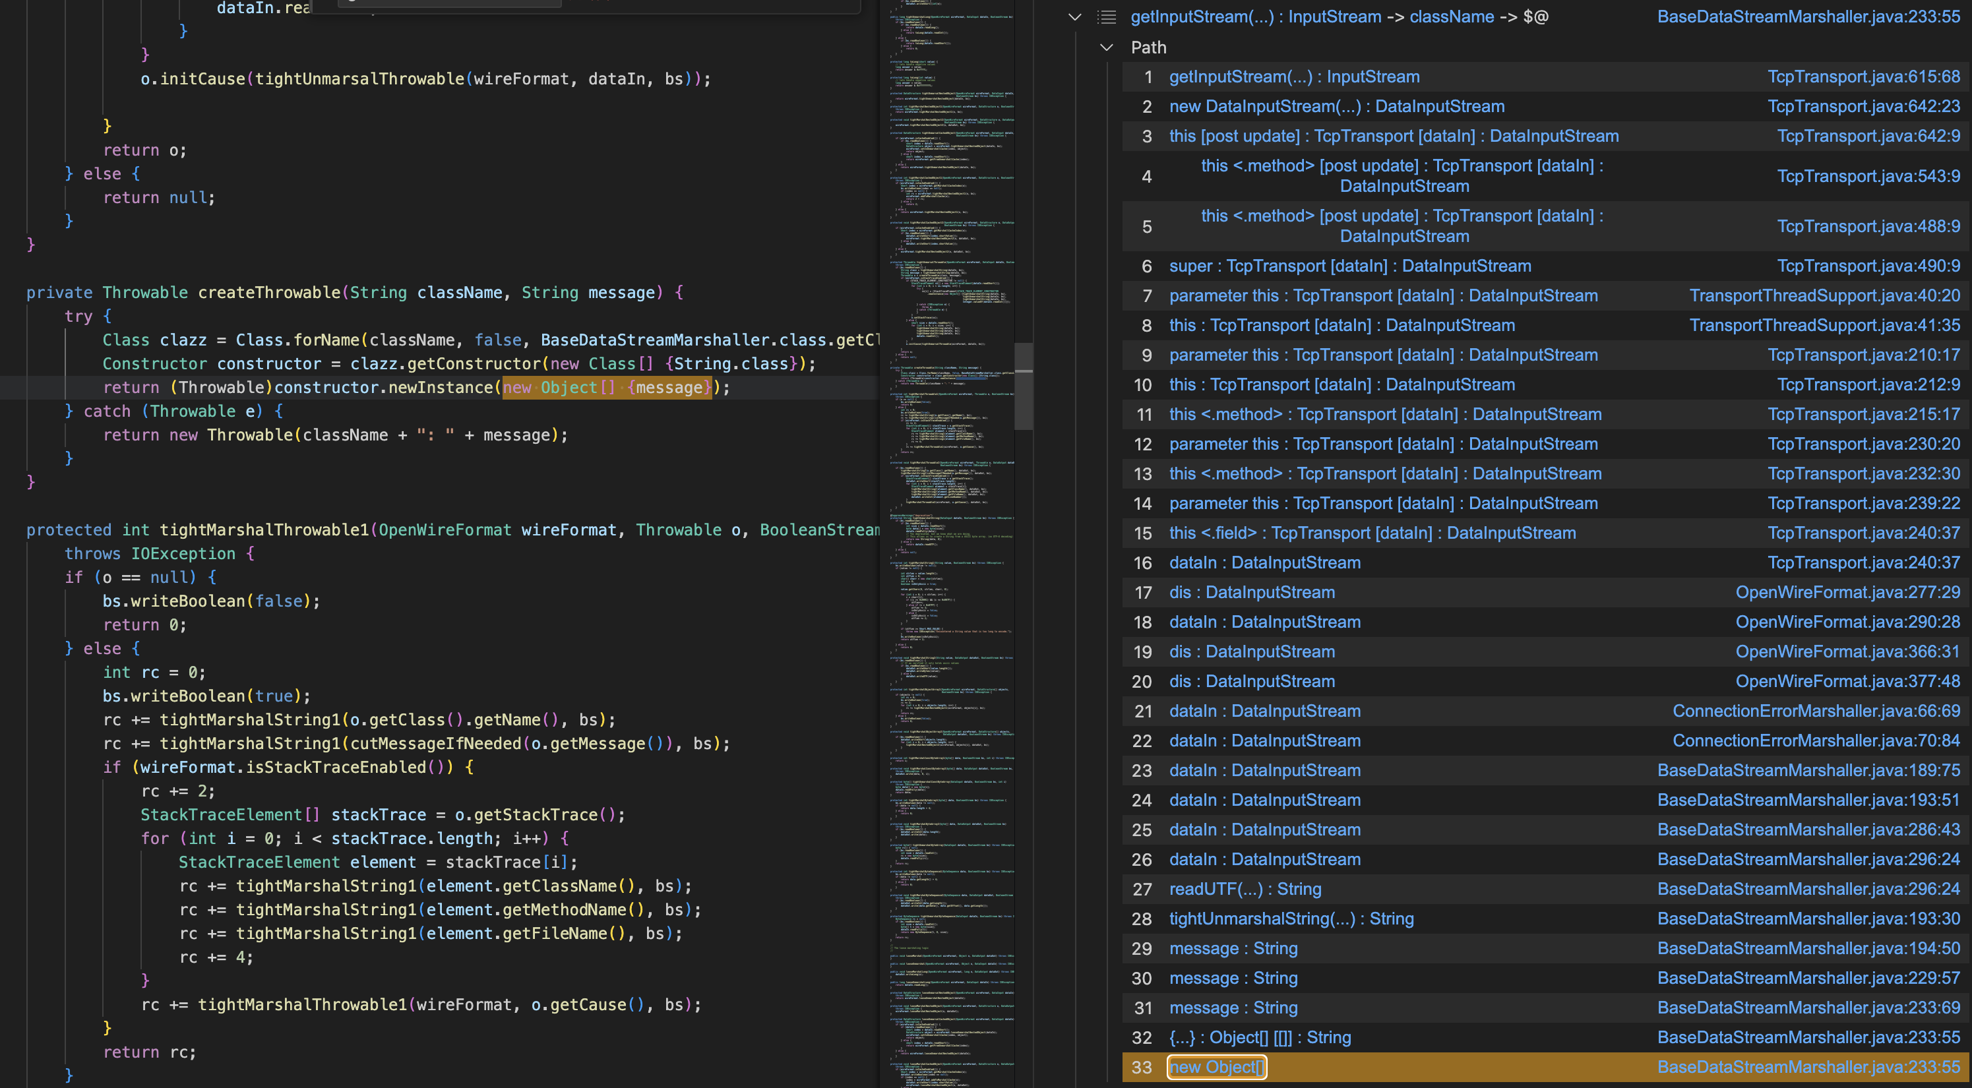The image size is (1972, 1088).
Task: Click highlighted new Object[] {message} expression
Action: (x=607, y=387)
